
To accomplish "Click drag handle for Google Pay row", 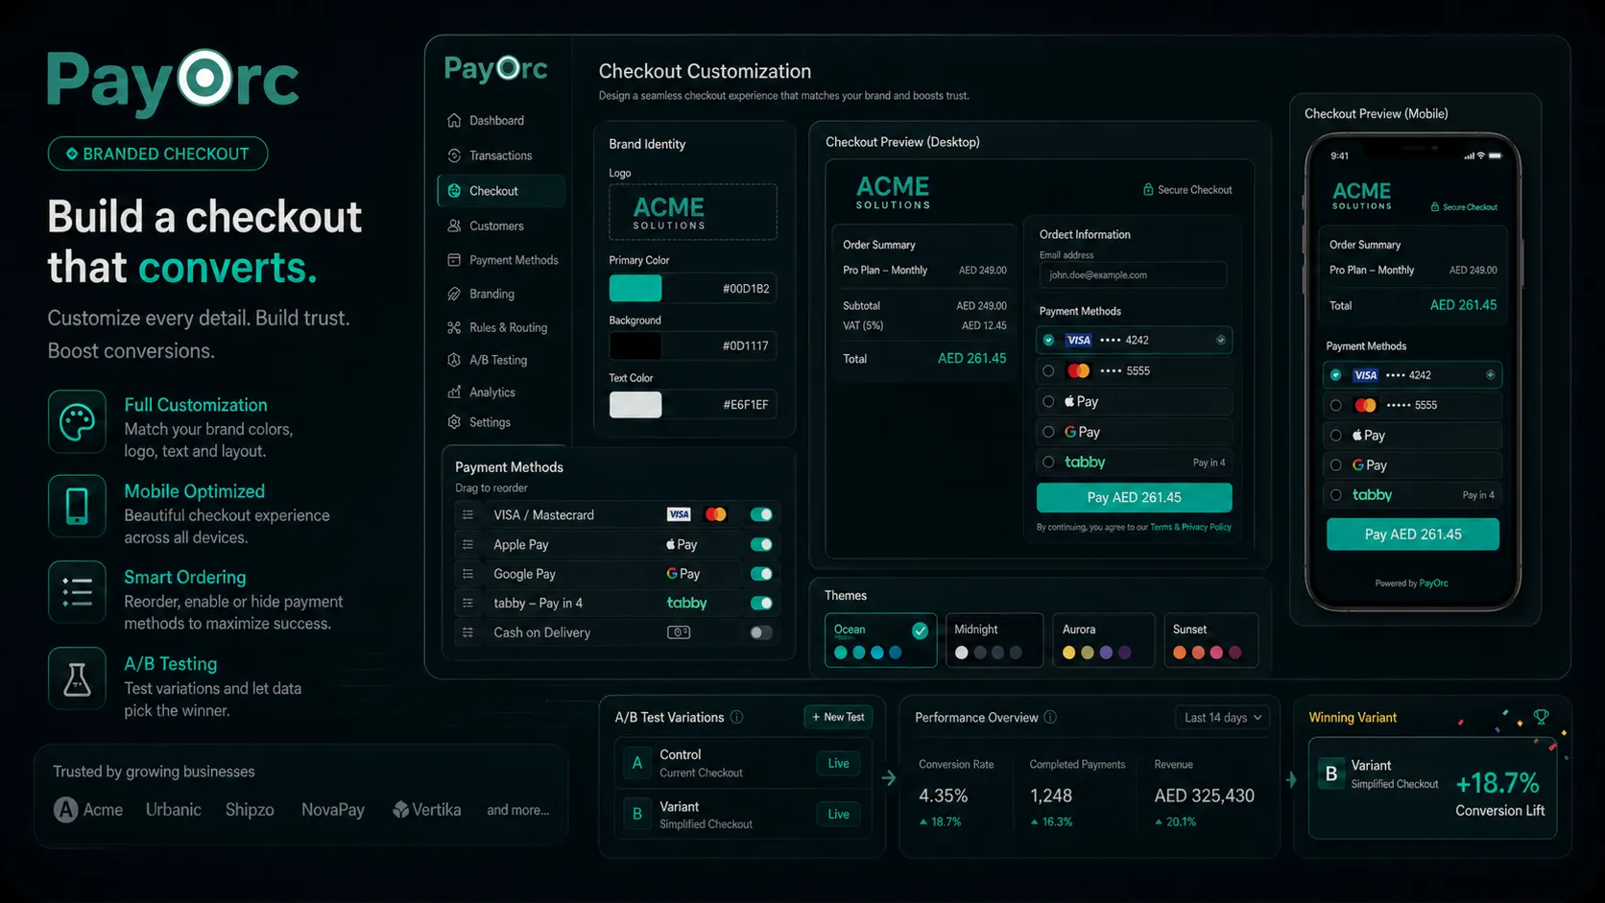I will [468, 574].
